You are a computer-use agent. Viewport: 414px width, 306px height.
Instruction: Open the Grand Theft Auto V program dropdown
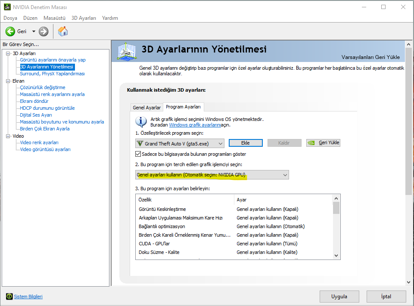tap(180, 143)
